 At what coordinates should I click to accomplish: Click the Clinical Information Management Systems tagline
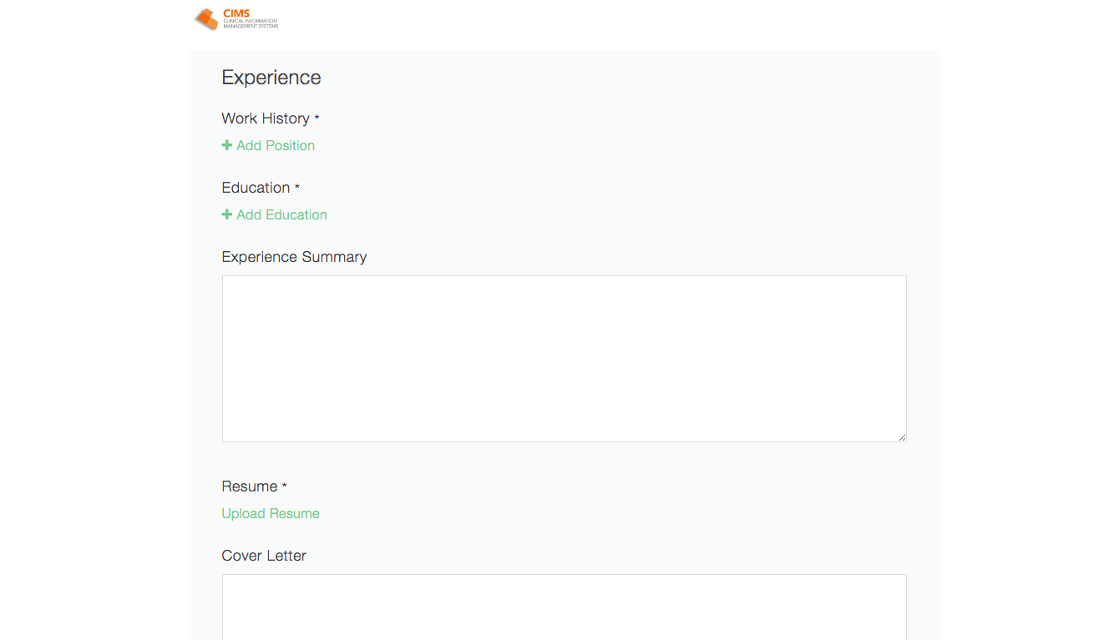click(251, 23)
